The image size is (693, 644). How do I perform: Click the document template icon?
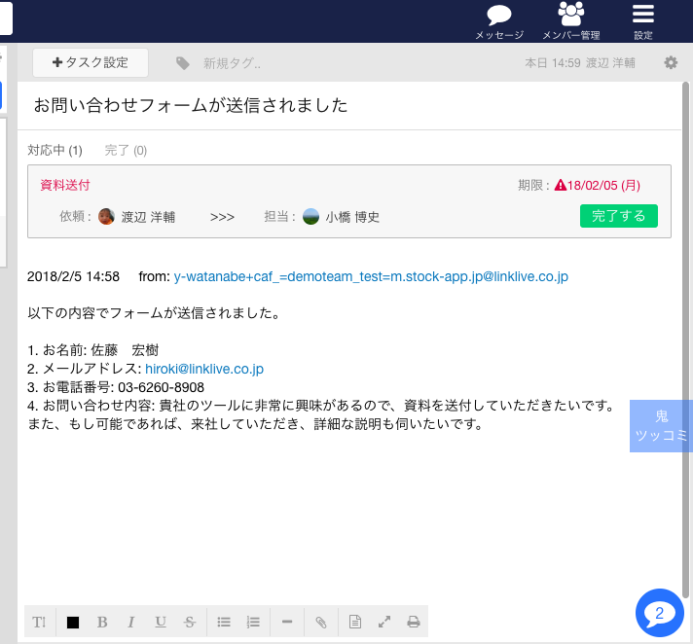click(355, 622)
